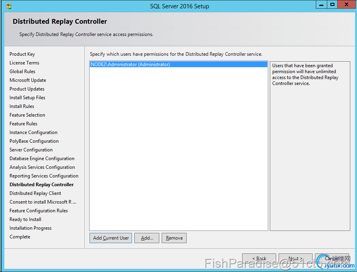This screenshot has width=357, height=272.
Task: Select Consent to install Microsoft R step
Action: pyautogui.click(x=43, y=202)
